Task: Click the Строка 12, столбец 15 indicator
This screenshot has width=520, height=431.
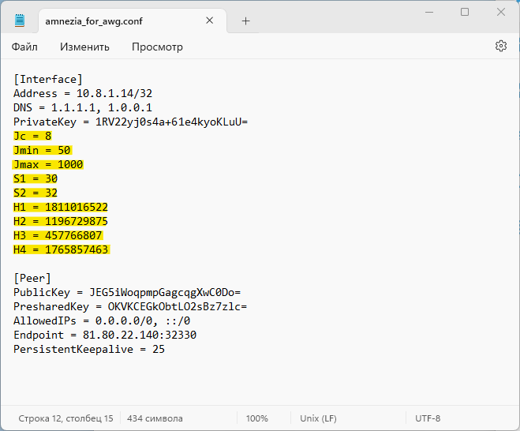Action: pyautogui.click(x=65, y=418)
